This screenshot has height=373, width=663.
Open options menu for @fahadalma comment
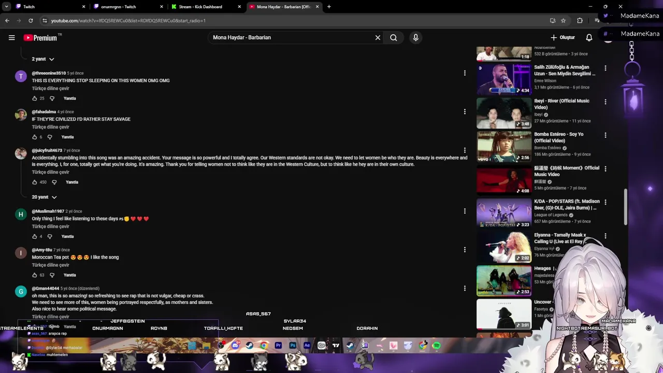(x=465, y=112)
